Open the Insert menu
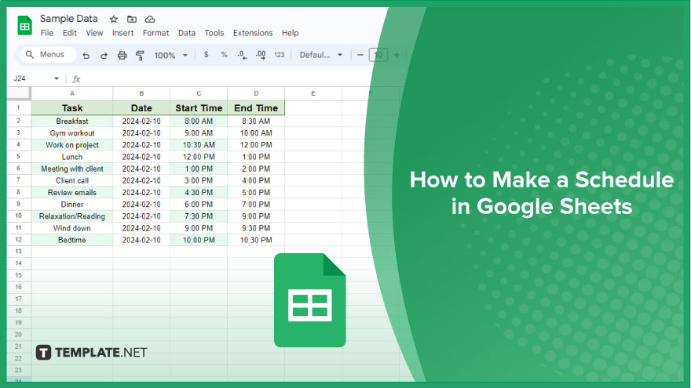 coord(122,33)
